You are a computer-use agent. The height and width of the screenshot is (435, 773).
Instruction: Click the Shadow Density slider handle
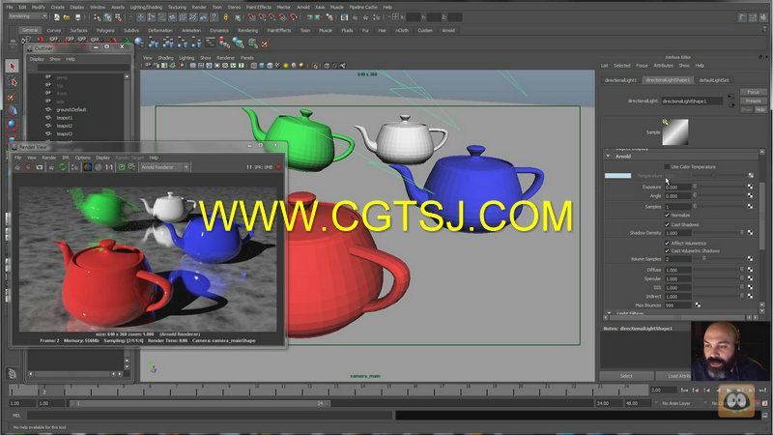pyautogui.click(x=742, y=232)
